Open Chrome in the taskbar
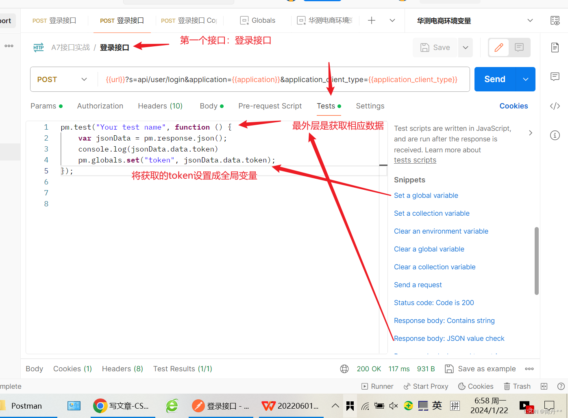Screen dimensions: 568x418 coord(122,406)
